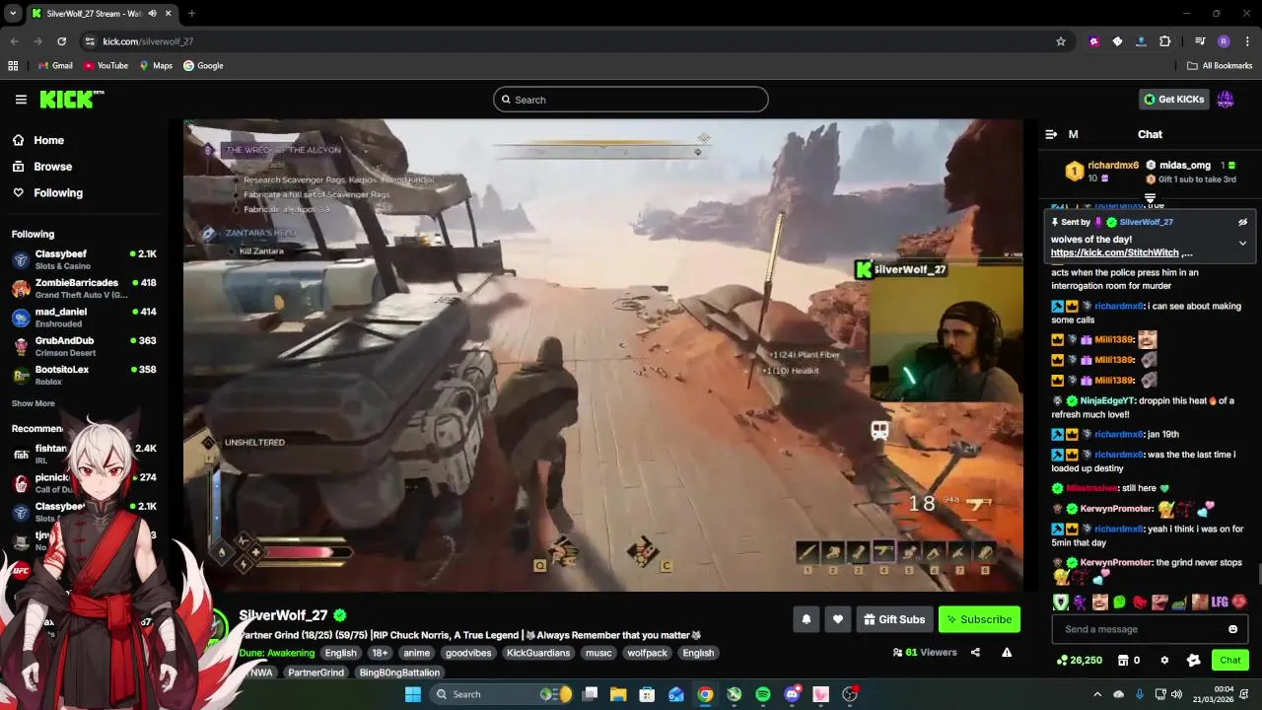Click the PartnerGrind tag
The image size is (1262, 710).
(x=316, y=673)
